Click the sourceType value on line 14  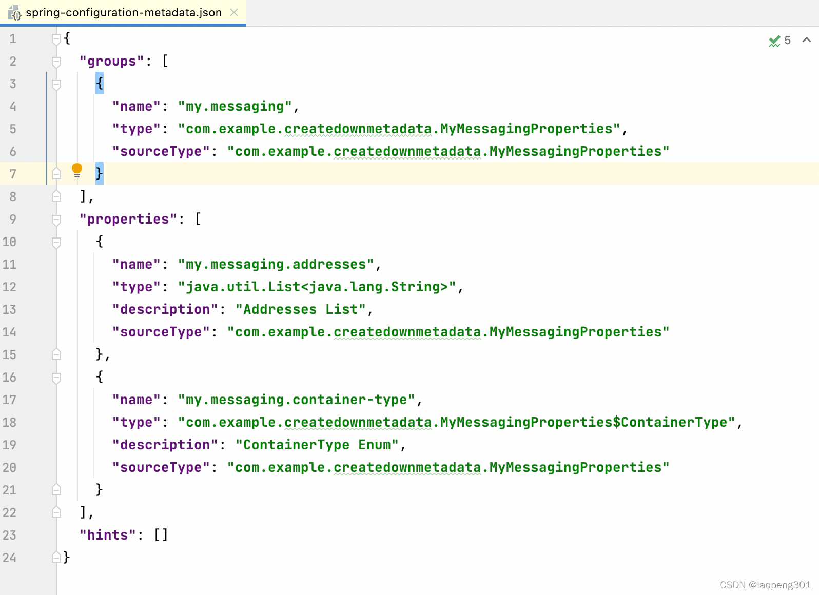[x=449, y=332]
